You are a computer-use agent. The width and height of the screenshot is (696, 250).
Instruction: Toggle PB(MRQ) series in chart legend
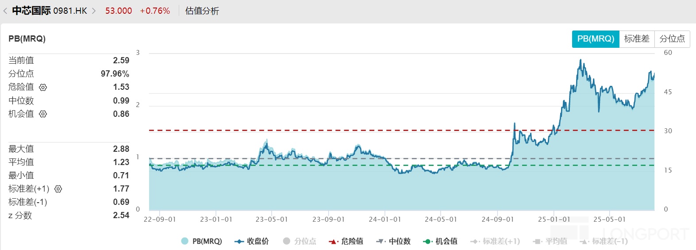(x=202, y=241)
